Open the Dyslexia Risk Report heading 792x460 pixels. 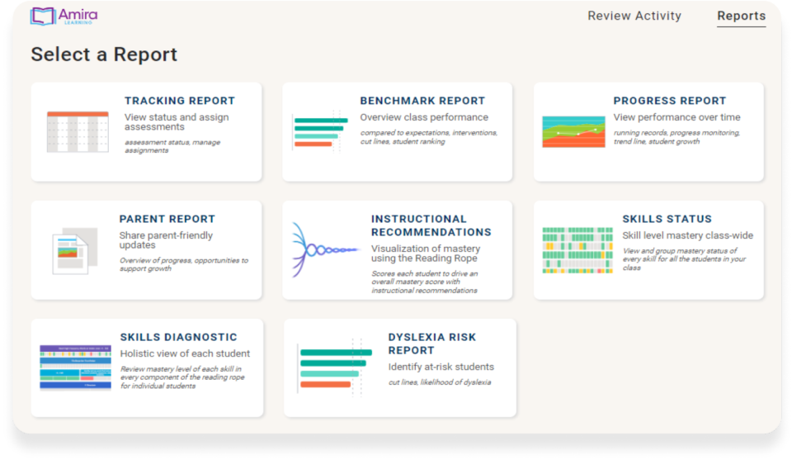[x=431, y=344]
